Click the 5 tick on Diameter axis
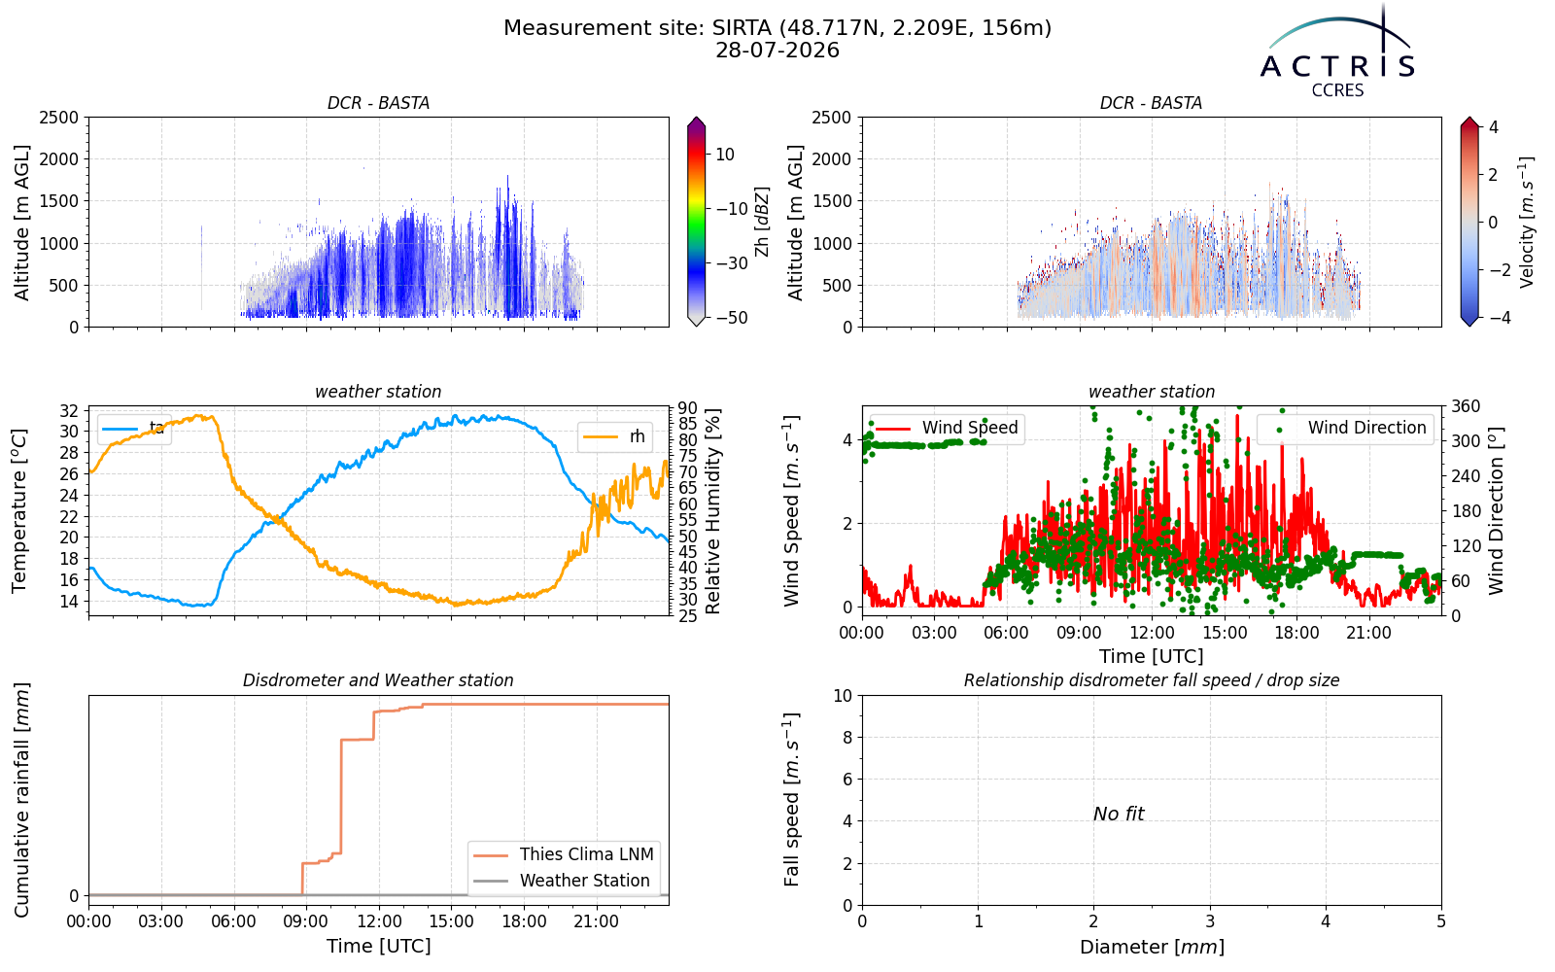Viewport: 1555px width, 972px height. pos(1441,921)
